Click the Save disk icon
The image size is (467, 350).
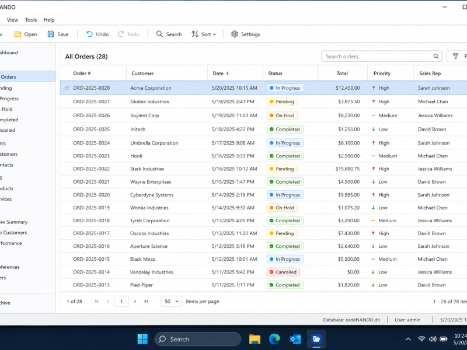coord(51,34)
